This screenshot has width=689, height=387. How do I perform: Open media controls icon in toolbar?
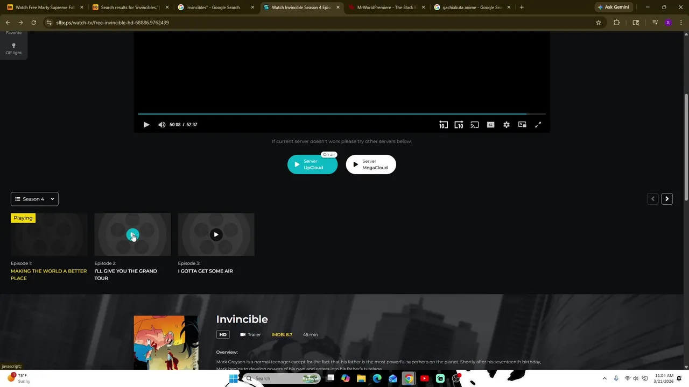[655, 23]
